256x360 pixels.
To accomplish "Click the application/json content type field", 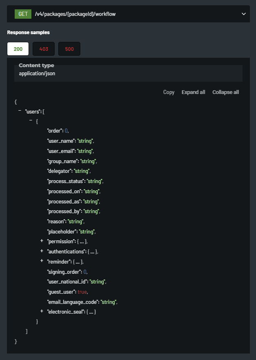I will [x=37, y=74].
